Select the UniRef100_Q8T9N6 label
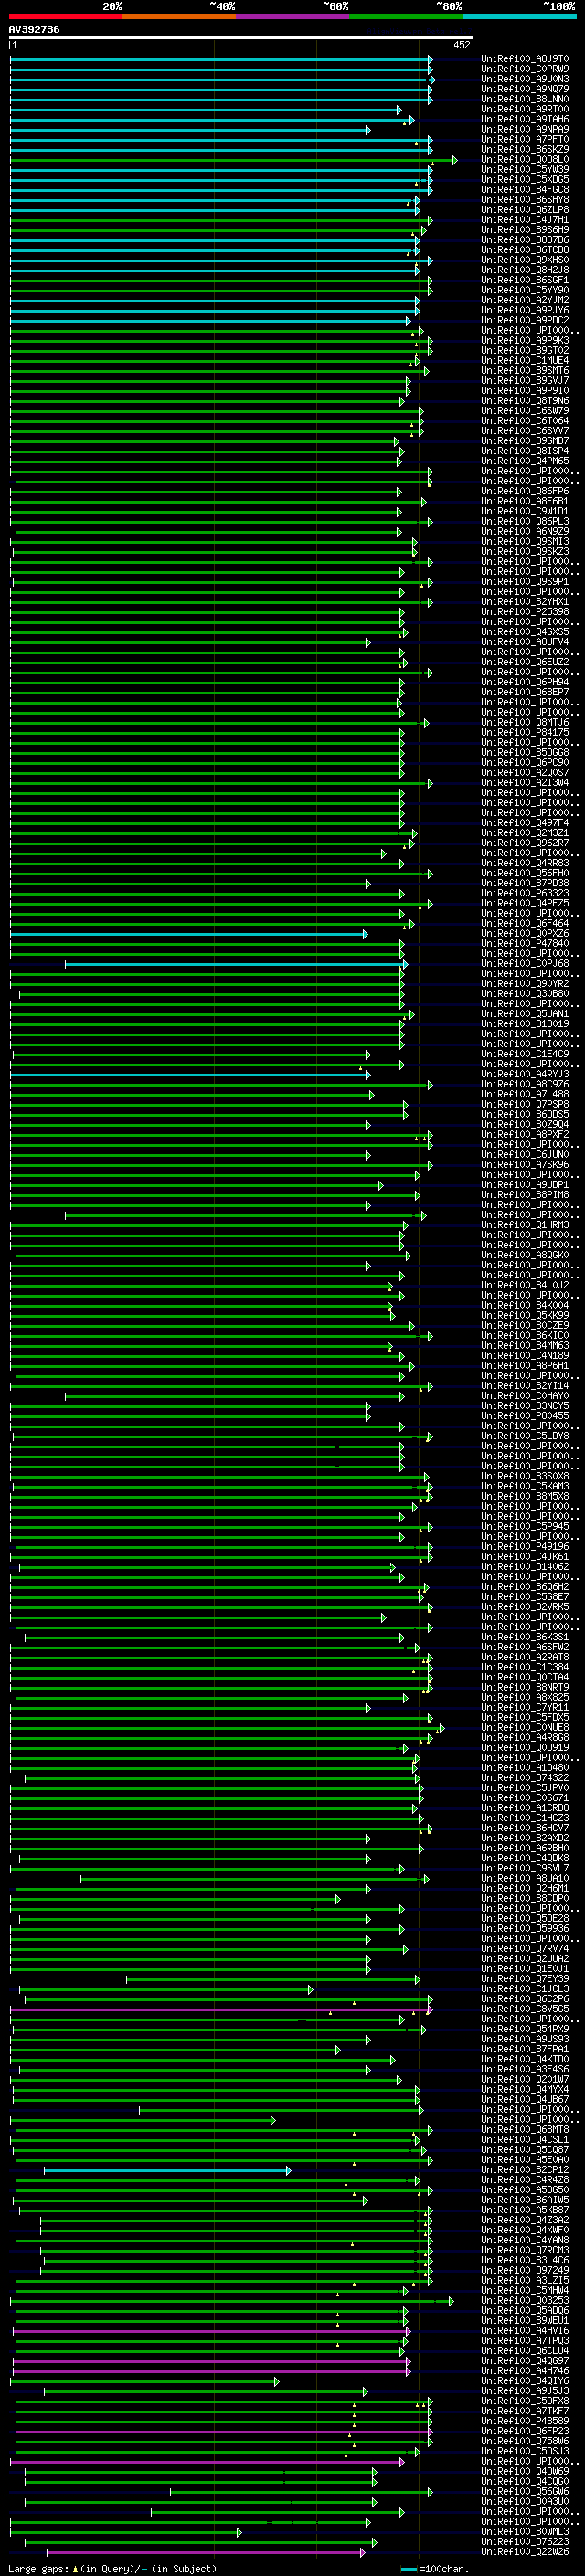585x2576 pixels. pos(525,400)
